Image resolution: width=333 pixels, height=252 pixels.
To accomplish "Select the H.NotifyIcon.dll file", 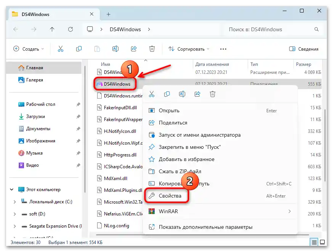I will click(x=120, y=131).
